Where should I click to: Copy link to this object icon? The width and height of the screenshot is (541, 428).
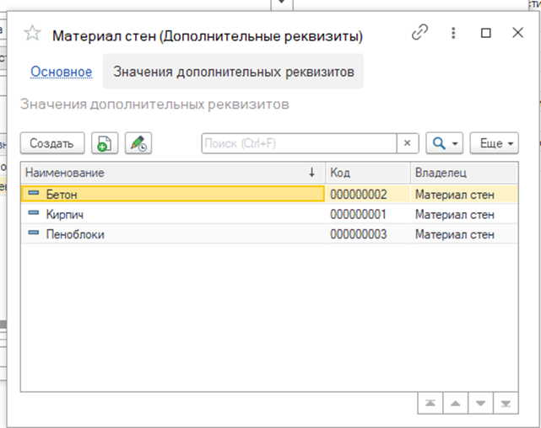420,33
